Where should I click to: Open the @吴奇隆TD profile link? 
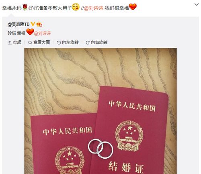[x=18, y=24]
